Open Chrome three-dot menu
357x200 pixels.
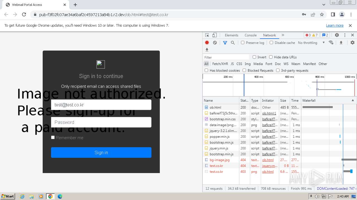click(351, 14)
